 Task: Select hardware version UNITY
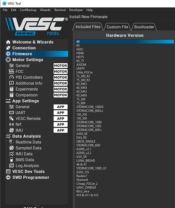(125, 69)
